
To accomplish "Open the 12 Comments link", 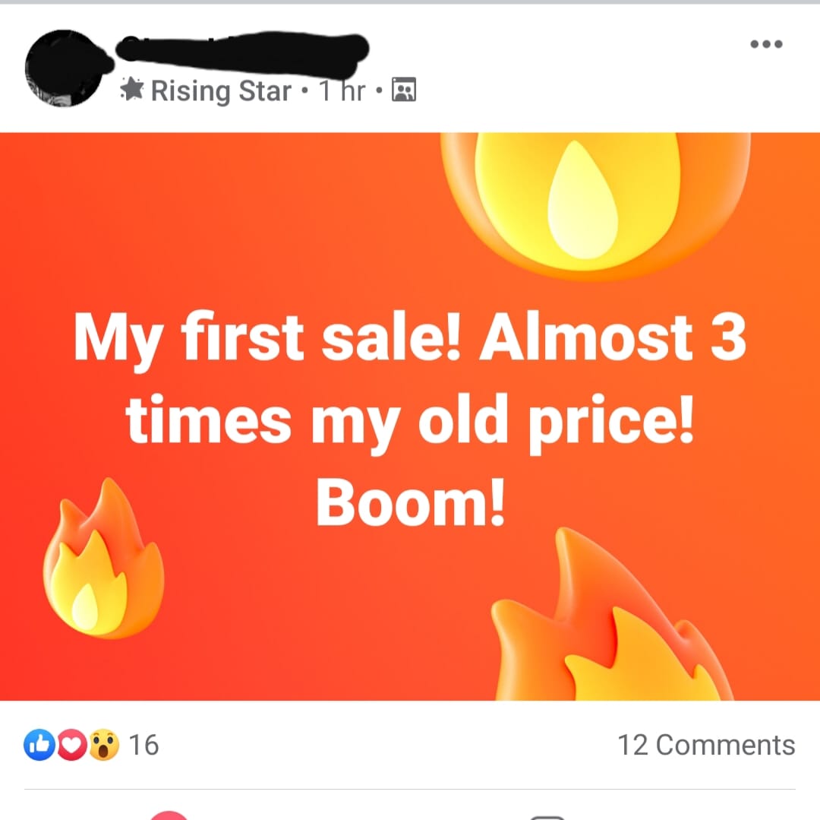I will (x=706, y=745).
